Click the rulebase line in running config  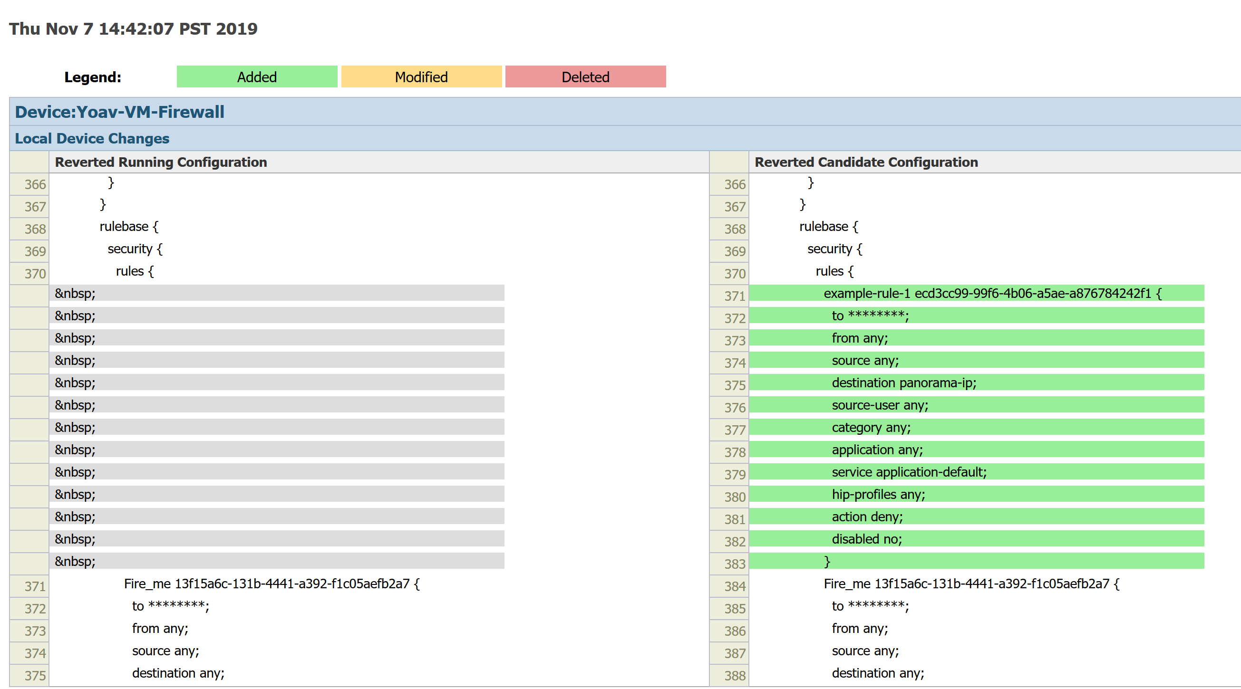(x=129, y=226)
